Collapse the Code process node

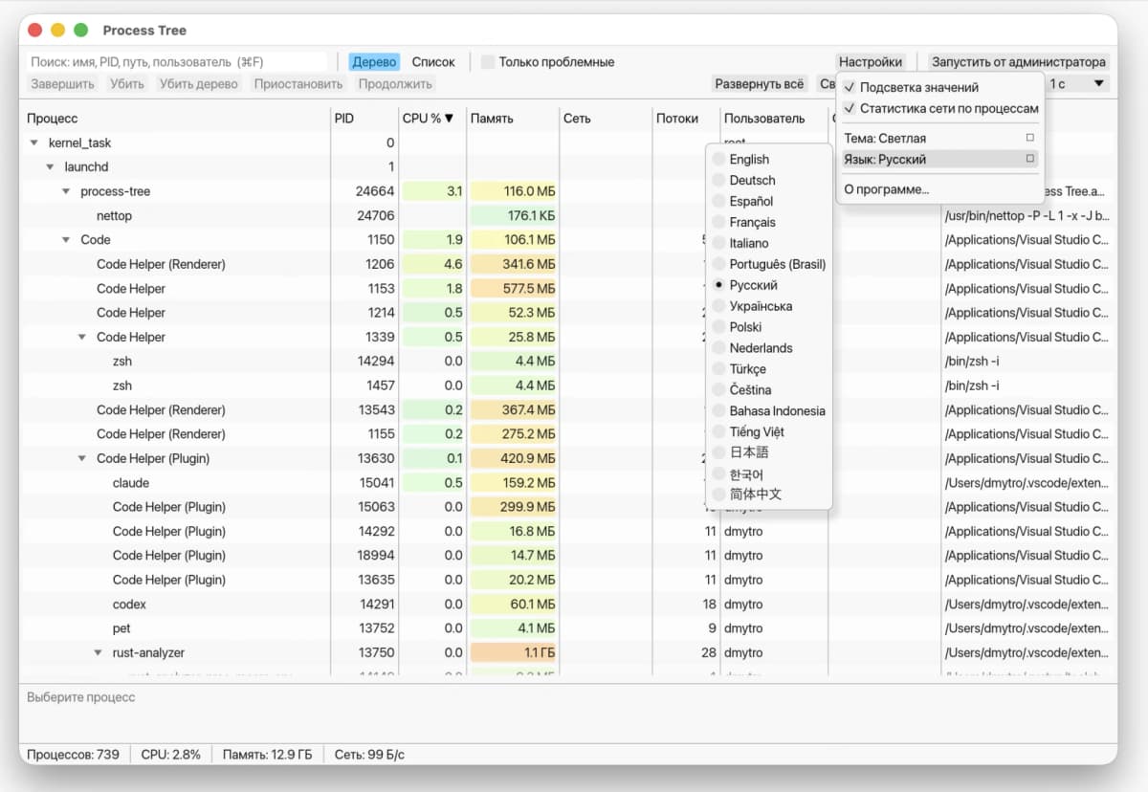(66, 240)
